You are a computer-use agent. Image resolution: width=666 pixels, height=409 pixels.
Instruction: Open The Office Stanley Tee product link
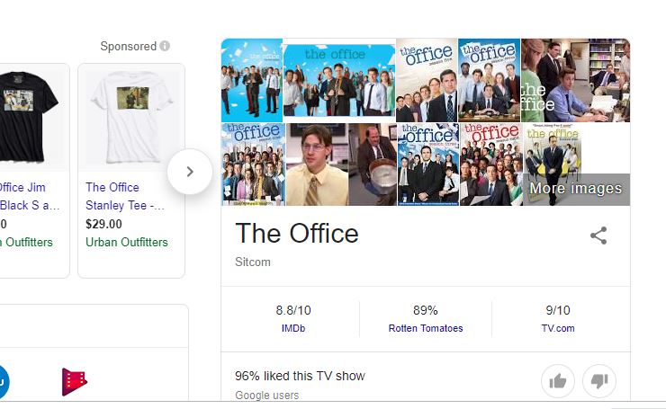(125, 196)
